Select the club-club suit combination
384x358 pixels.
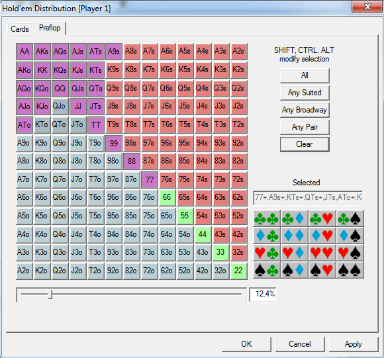coord(266,218)
